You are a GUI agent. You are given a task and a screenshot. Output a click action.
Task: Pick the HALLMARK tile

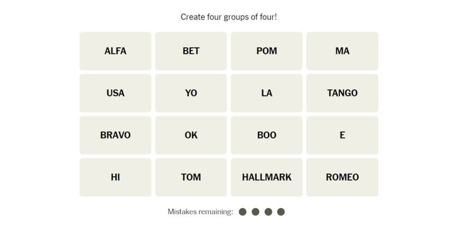pos(266,177)
